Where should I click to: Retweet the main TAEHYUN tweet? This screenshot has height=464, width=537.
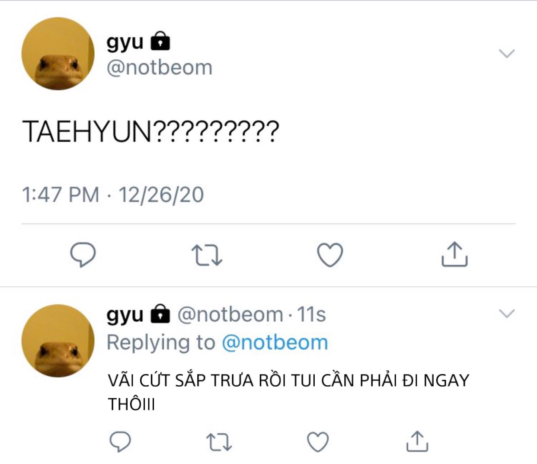(x=207, y=255)
